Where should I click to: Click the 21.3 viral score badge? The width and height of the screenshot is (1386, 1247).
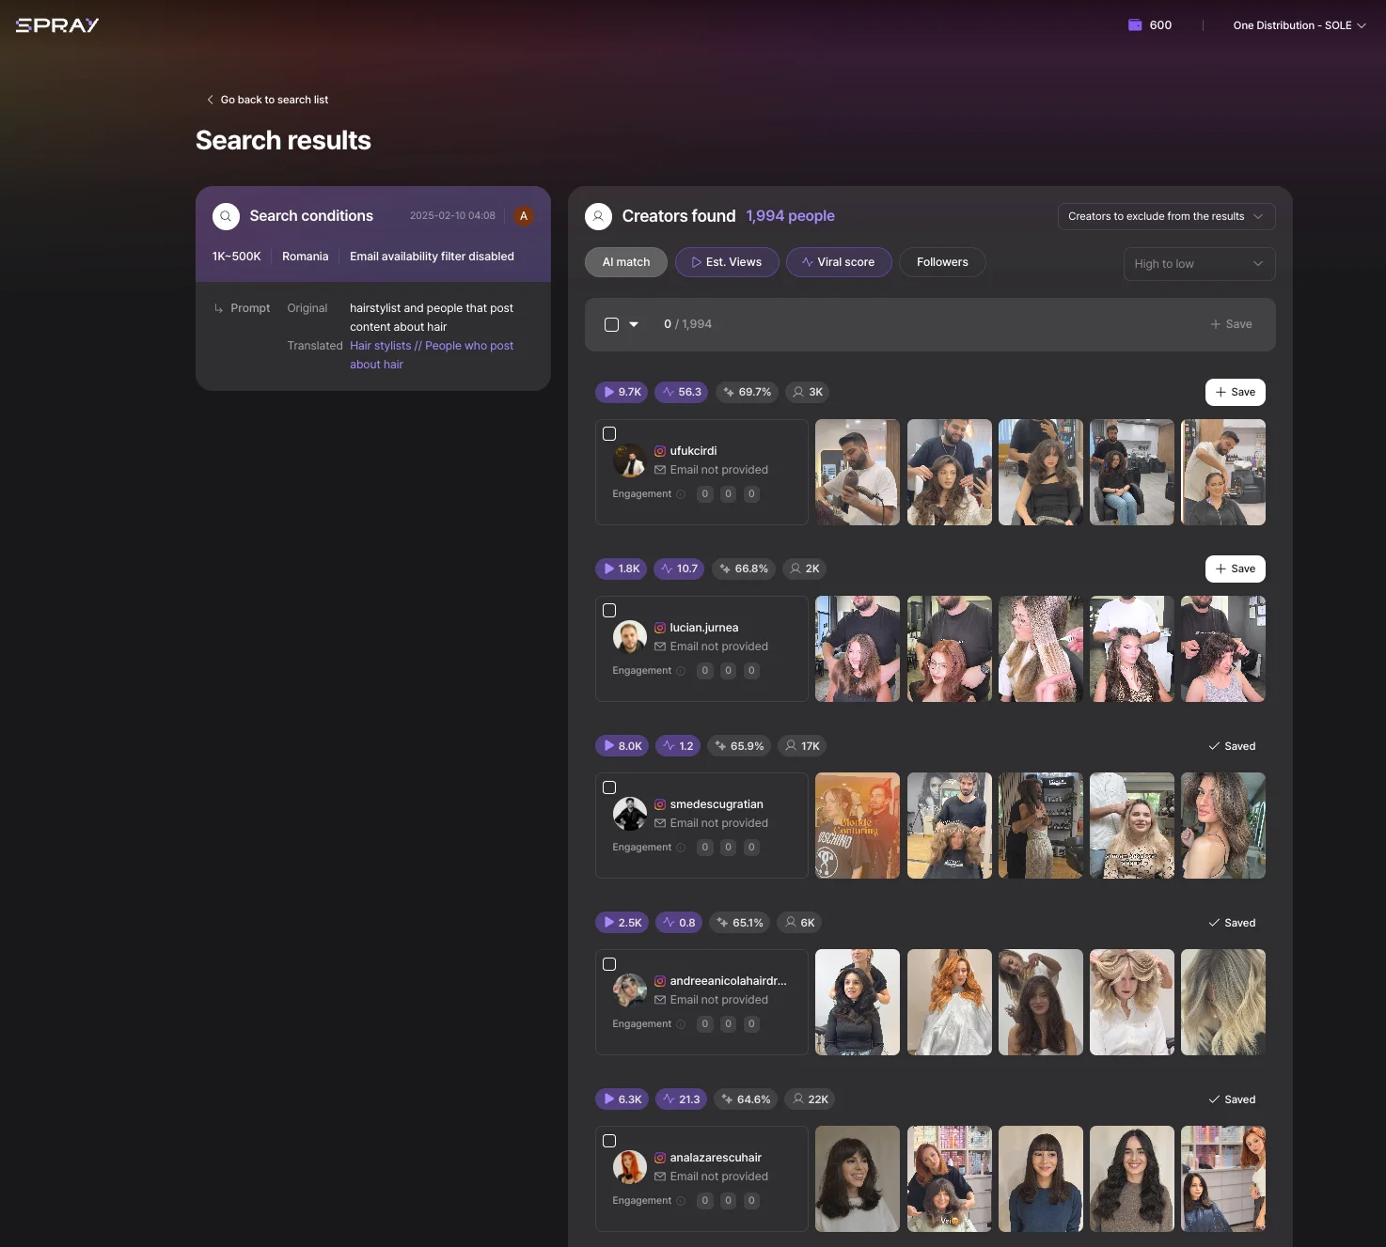pos(681,1099)
